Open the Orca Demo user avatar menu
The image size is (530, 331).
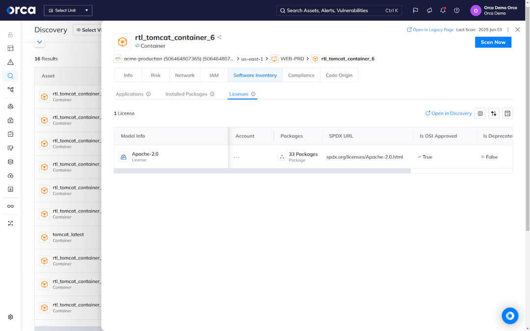(x=476, y=10)
